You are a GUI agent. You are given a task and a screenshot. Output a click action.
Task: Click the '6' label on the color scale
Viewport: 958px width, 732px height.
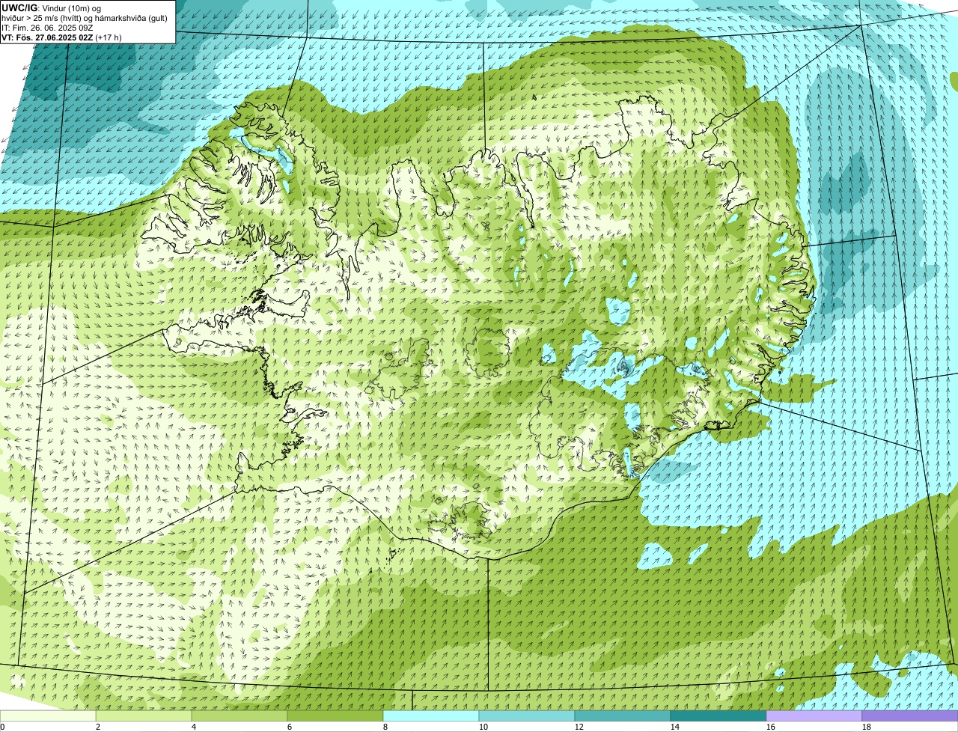point(290,727)
